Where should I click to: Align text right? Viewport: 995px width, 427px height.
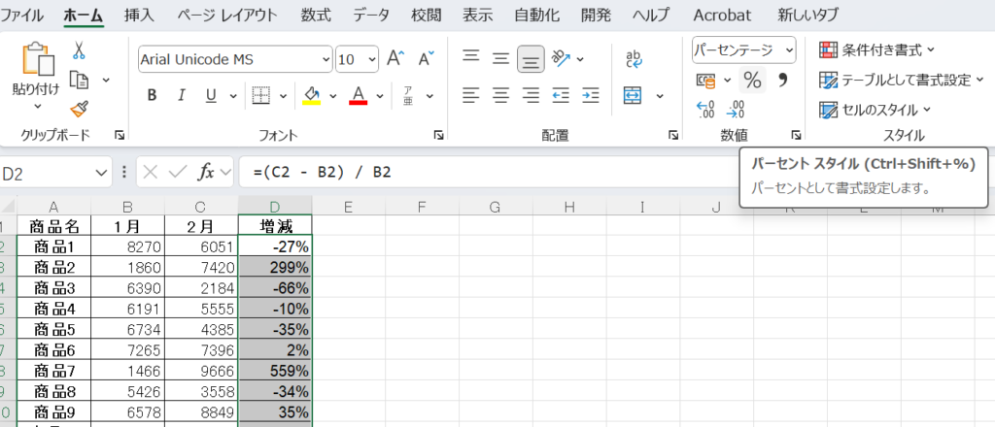[x=532, y=96]
